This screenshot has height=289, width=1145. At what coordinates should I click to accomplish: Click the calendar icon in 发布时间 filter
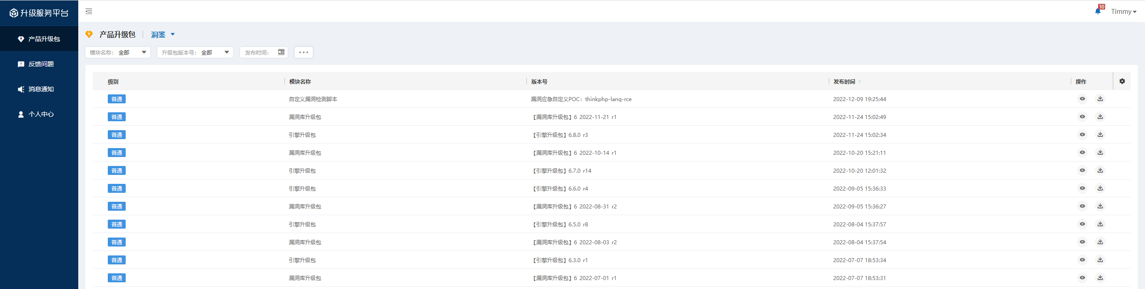point(281,52)
